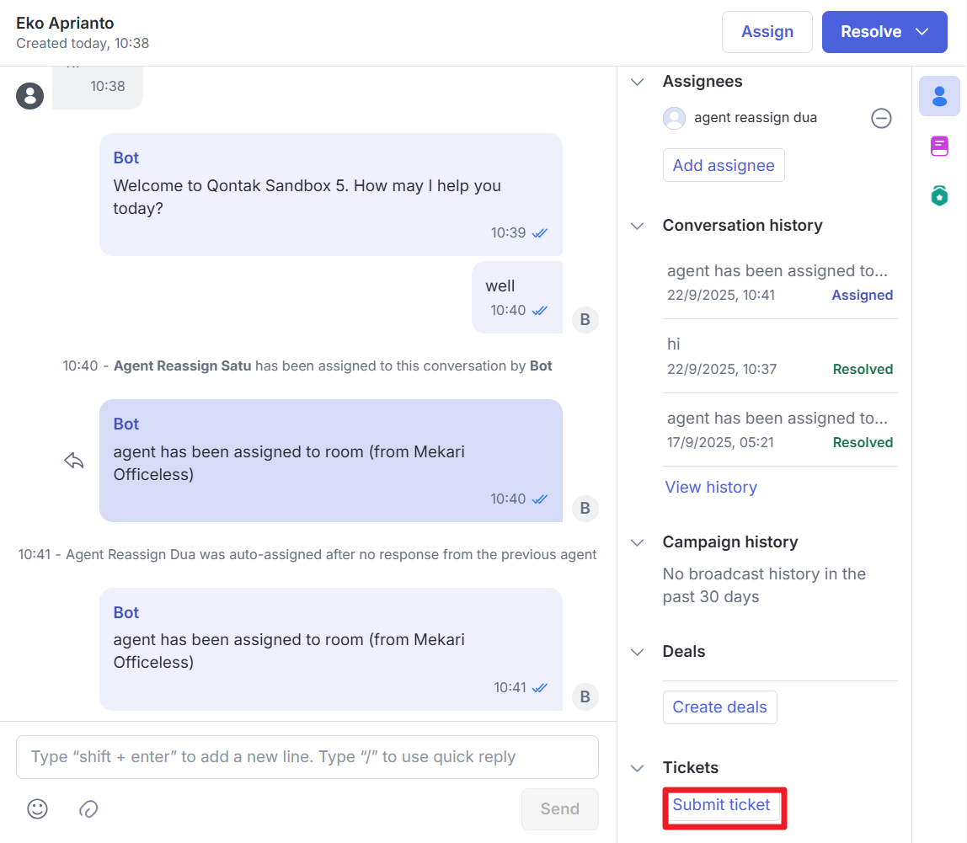Open the green hexagon sidebar icon
The width and height of the screenshot is (967, 843).
(x=939, y=196)
